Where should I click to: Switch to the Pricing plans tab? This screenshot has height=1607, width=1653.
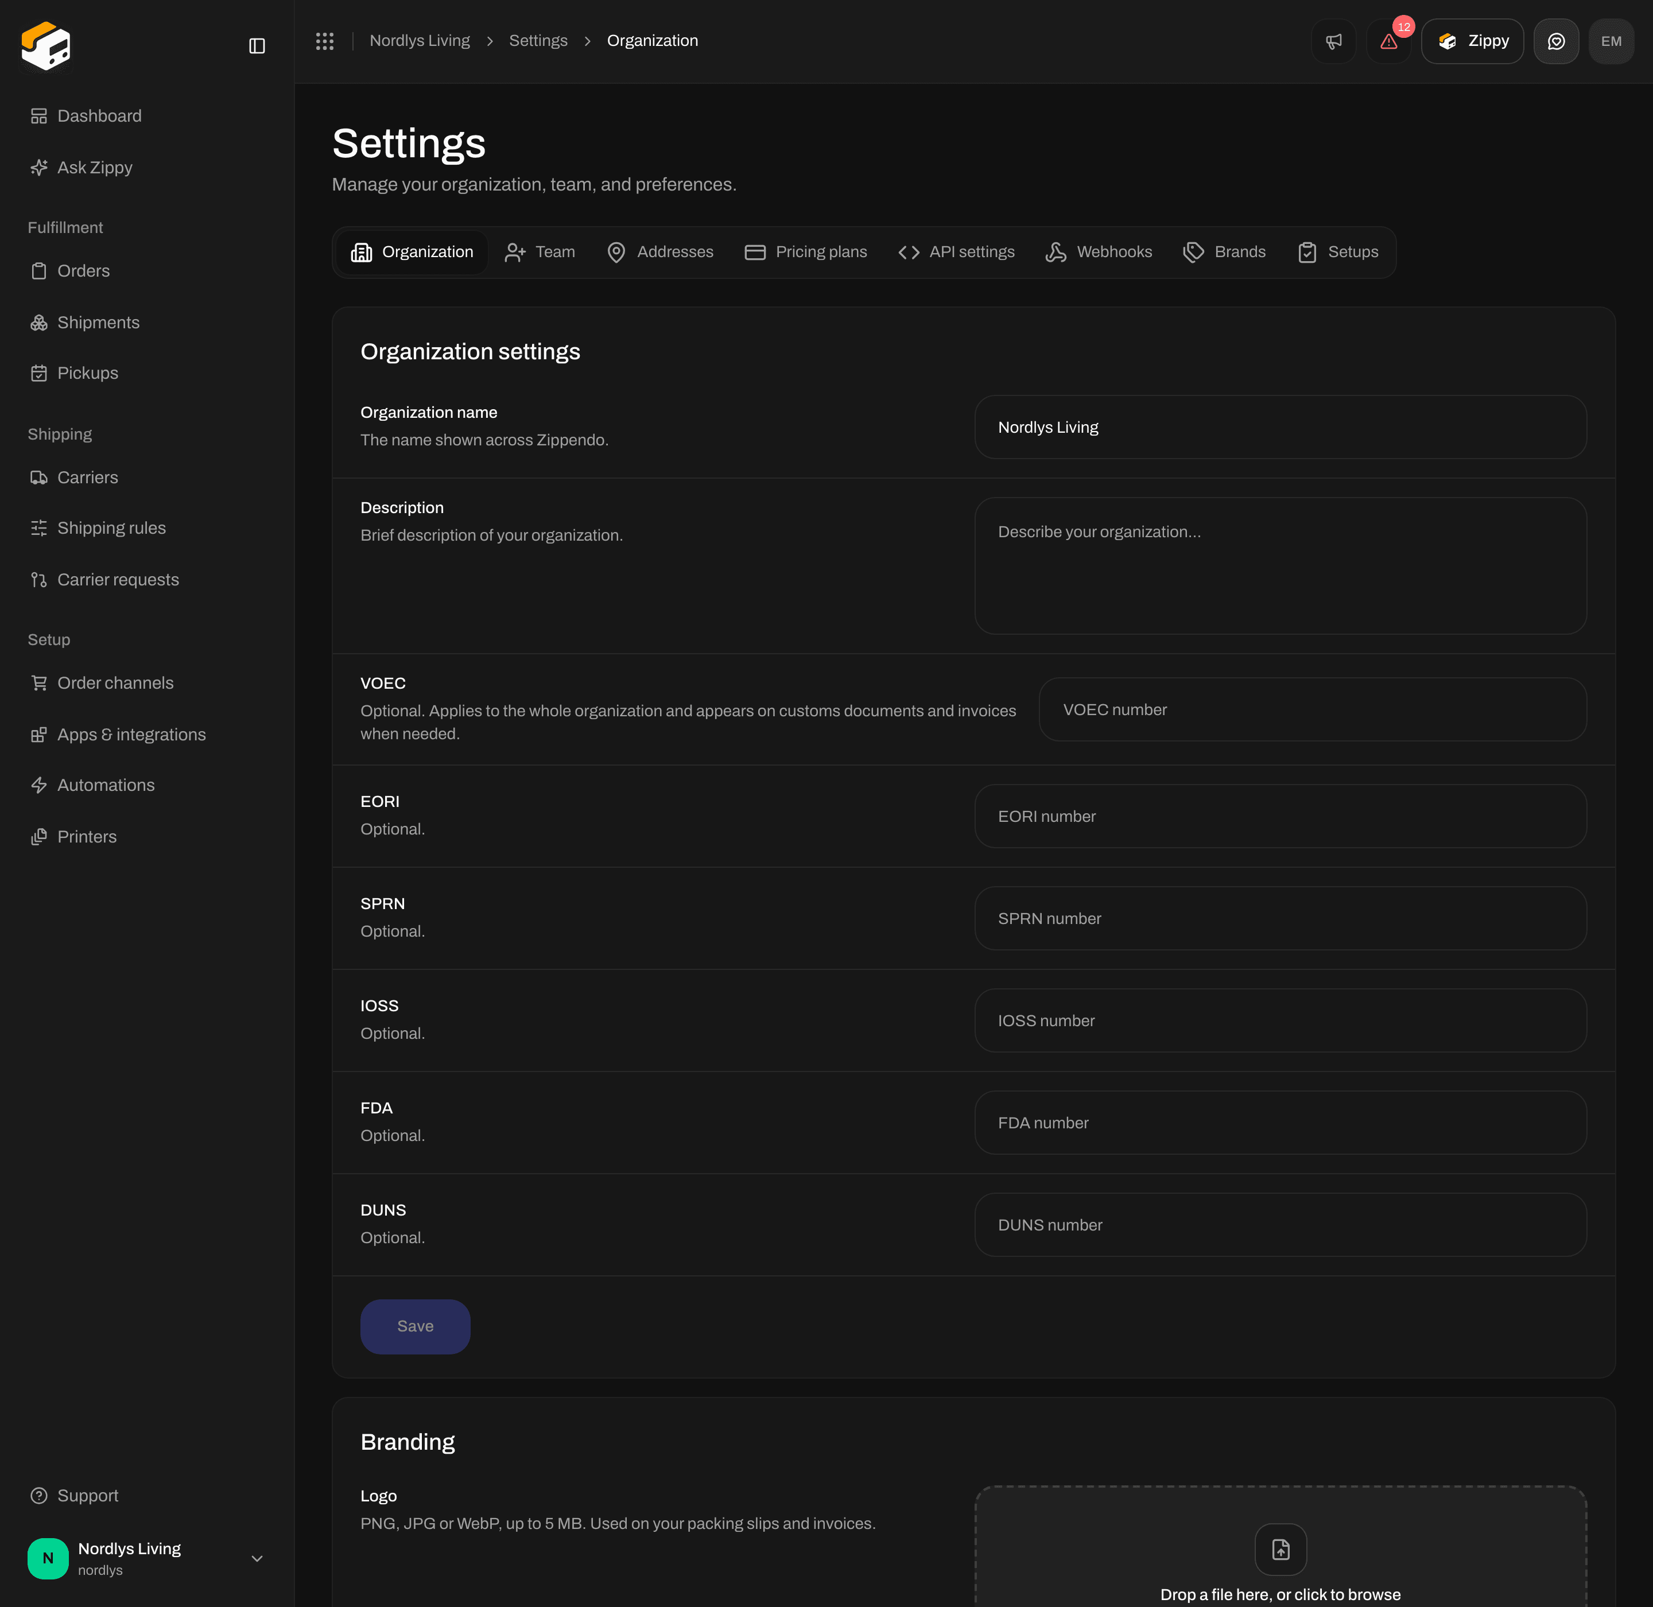coord(806,251)
